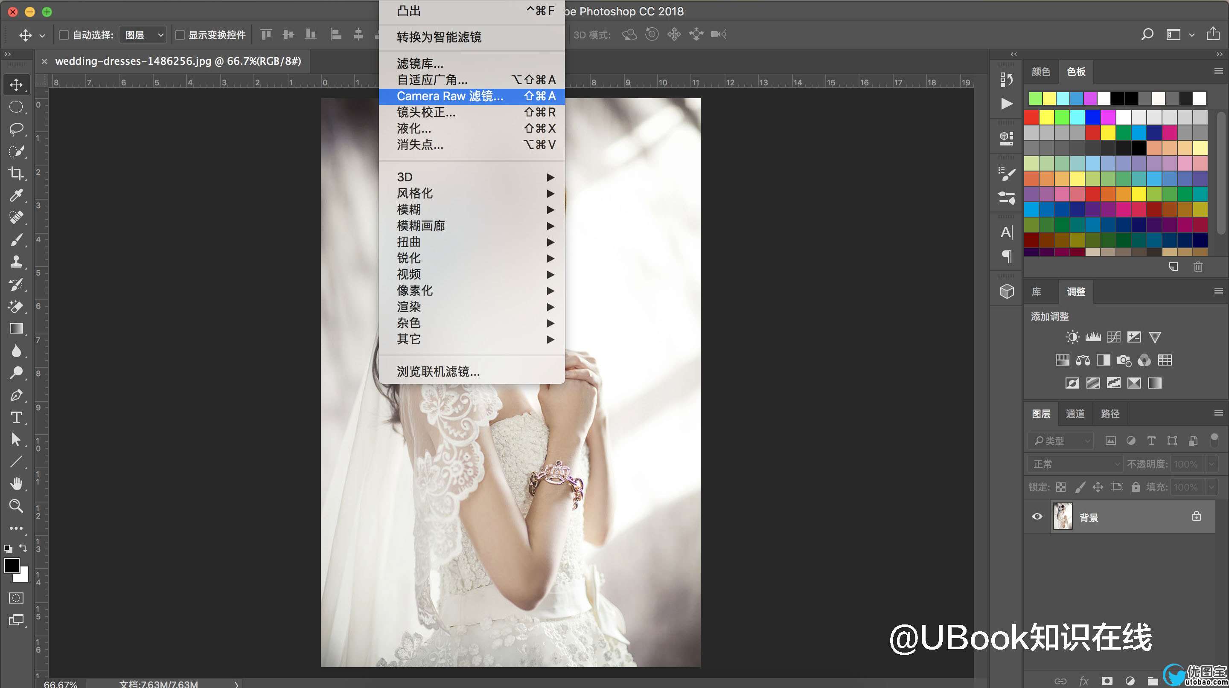Toggle the layer filter on/off switch
The image size is (1229, 688).
[1214, 440]
